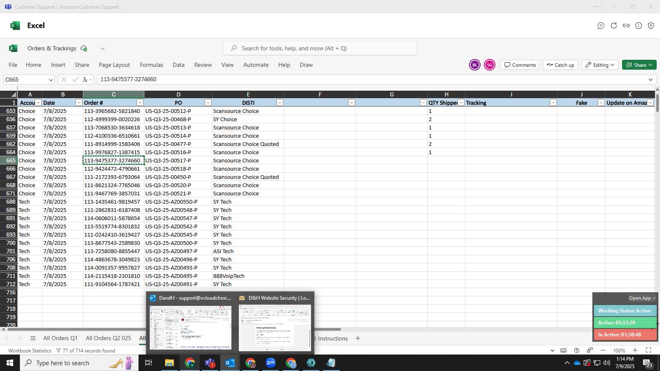The image size is (660, 371).
Task: Open the Tracking column filter dropdown
Action: point(553,103)
